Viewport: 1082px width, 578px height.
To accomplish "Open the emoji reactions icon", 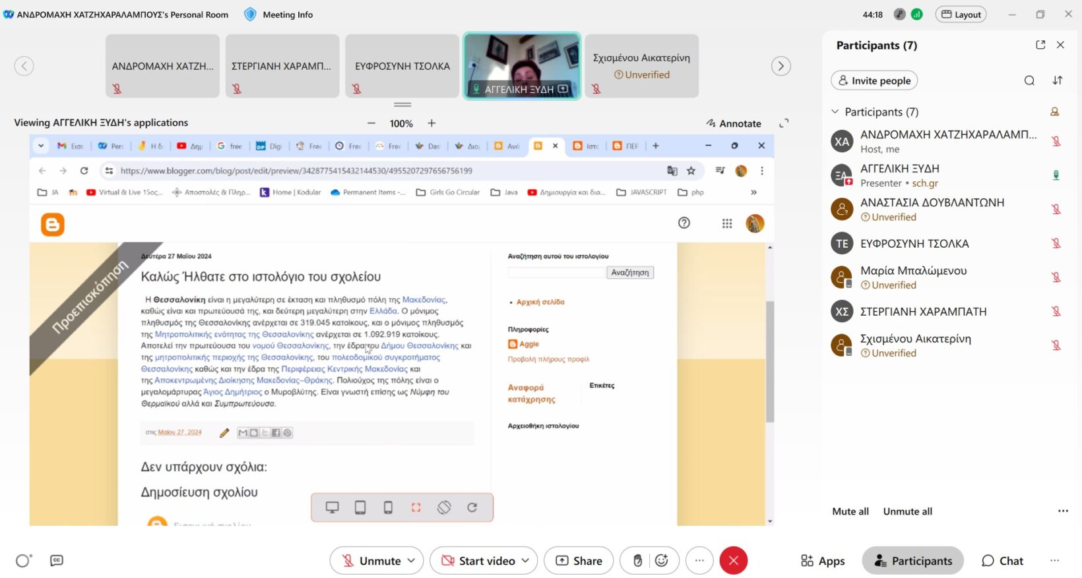I will [662, 561].
